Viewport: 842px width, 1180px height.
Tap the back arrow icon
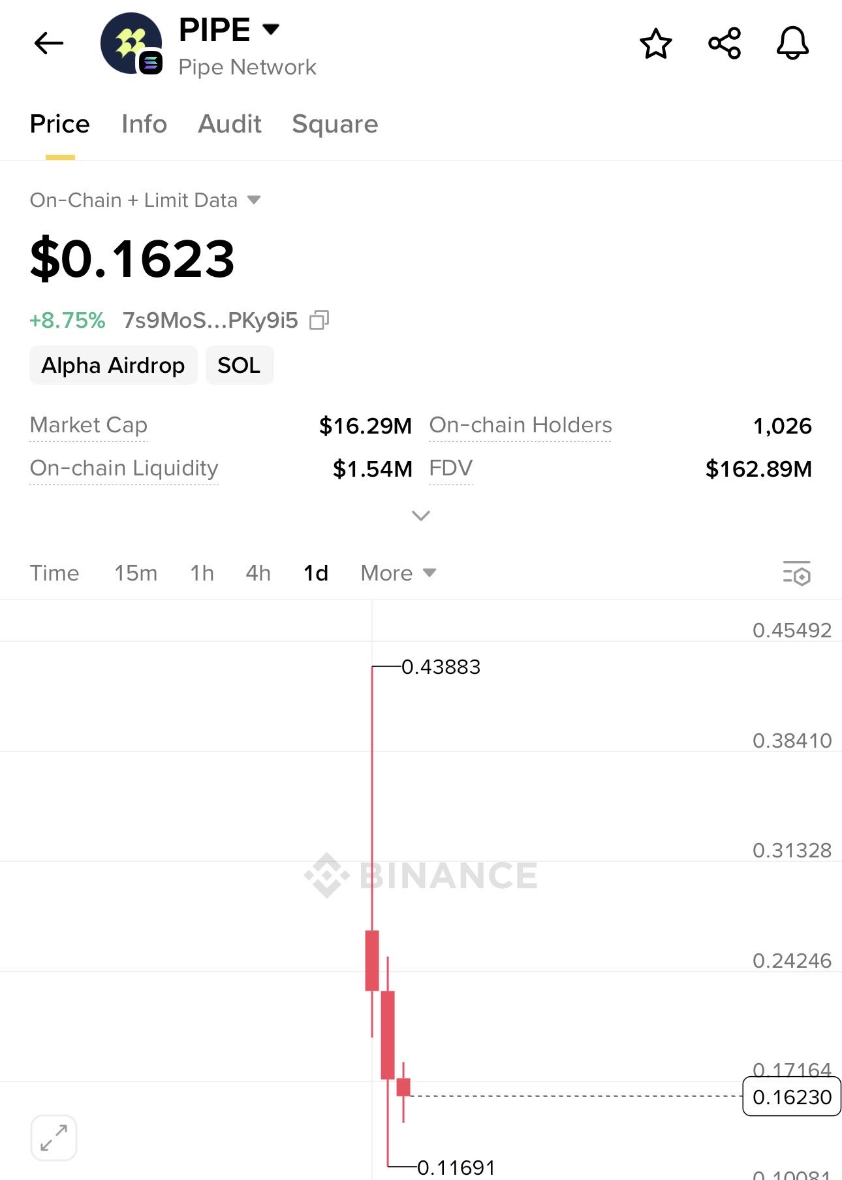49,44
